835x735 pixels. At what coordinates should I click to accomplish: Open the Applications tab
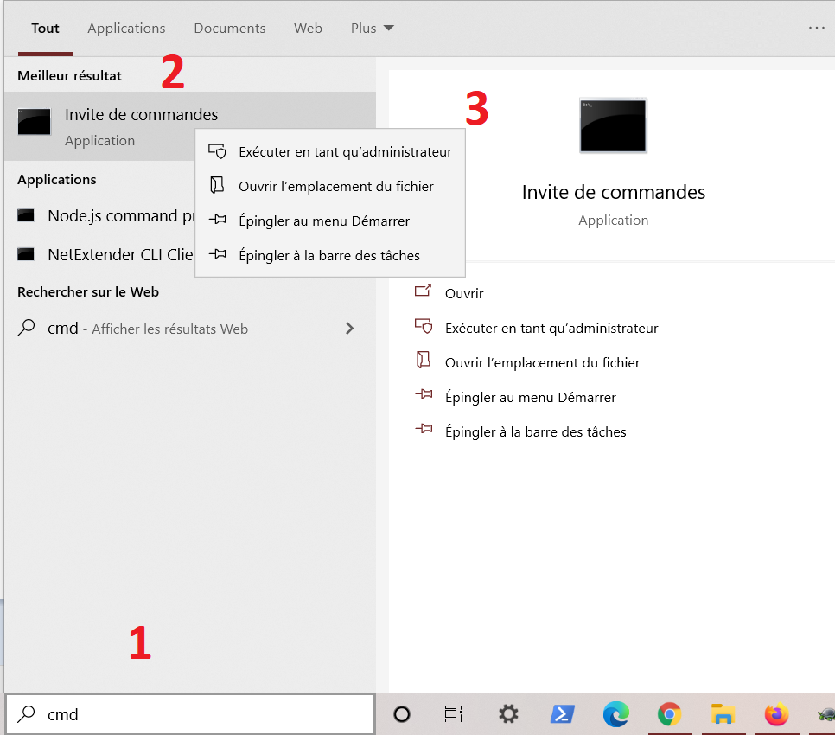(x=126, y=29)
